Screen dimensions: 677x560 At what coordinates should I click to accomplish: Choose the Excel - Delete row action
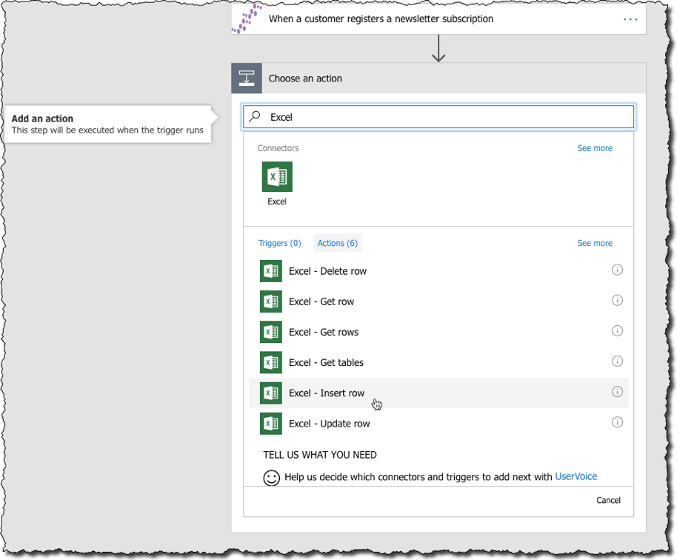pos(438,271)
